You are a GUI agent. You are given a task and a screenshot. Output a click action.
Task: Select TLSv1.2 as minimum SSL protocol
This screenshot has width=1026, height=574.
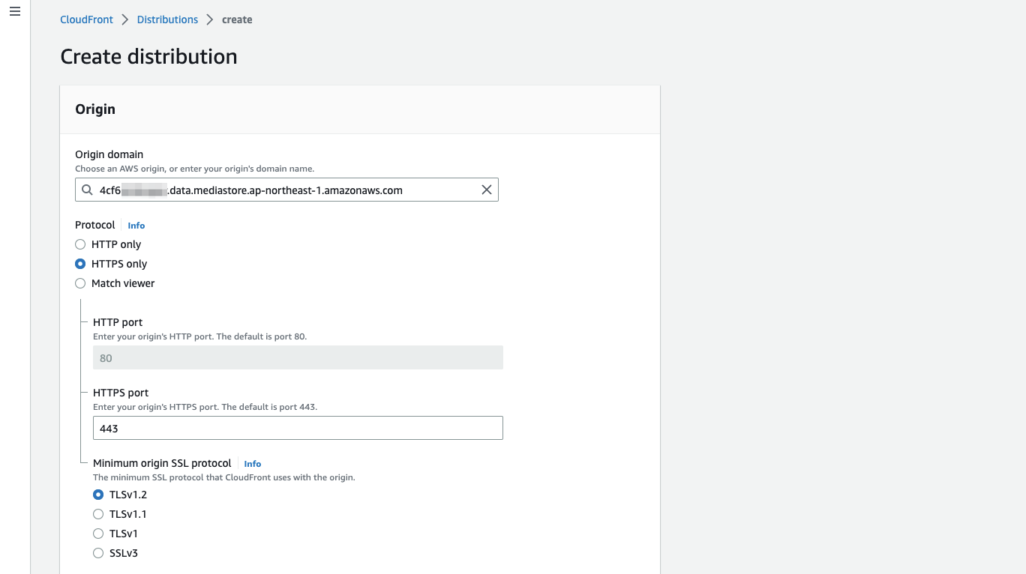coord(98,495)
